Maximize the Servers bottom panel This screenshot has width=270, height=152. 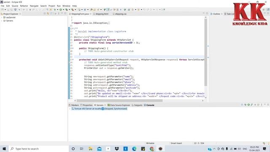pos(268,105)
